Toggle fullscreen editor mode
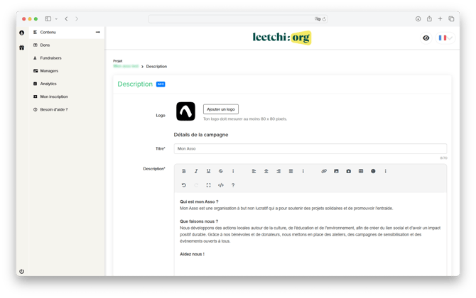 208,185
